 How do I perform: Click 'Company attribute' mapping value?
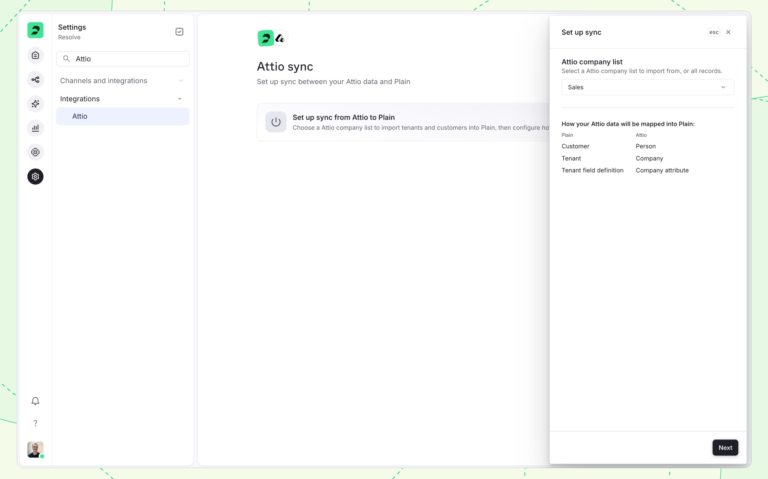tap(662, 170)
